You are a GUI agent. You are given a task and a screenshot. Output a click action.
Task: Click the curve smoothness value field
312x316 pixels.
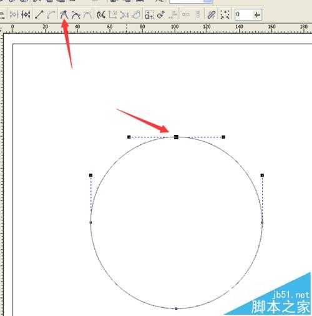pyautogui.click(x=244, y=15)
